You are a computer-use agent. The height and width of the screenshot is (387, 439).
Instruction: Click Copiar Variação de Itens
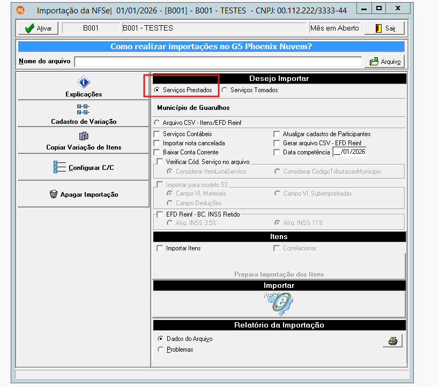point(84,140)
